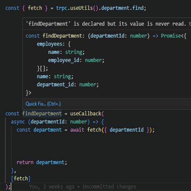Click the git blame annotation text
This screenshot has height=191, width=191.
82,187
